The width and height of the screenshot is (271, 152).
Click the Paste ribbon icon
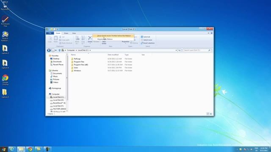point(55,39)
